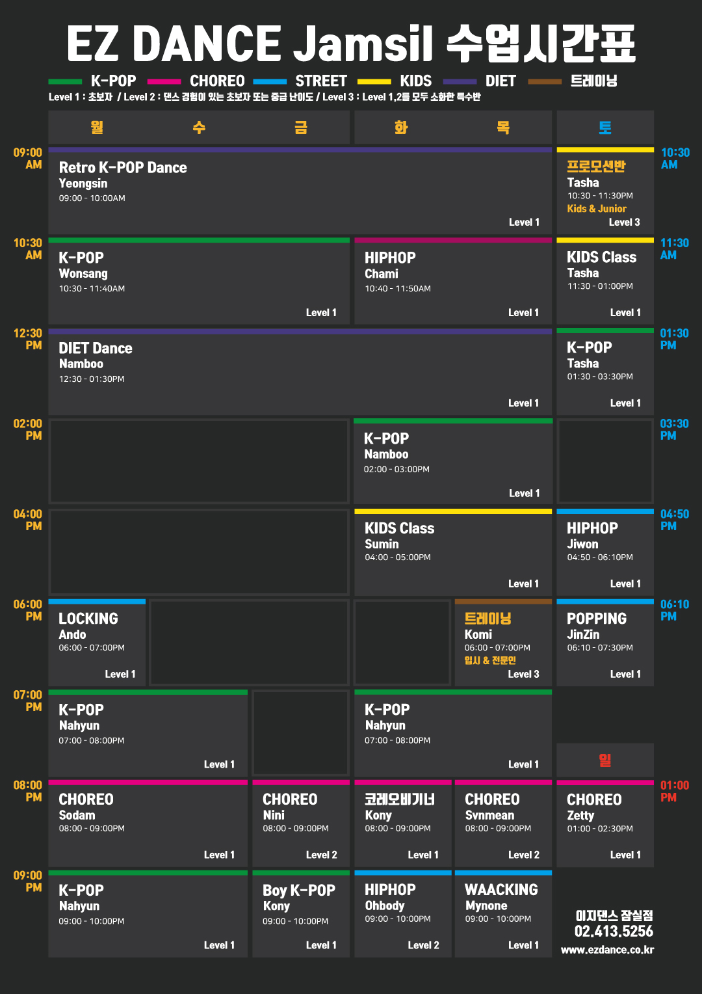Viewport: 702px width, 994px height.
Task: Click the green K-POP legend color bar
Action: pos(65,81)
